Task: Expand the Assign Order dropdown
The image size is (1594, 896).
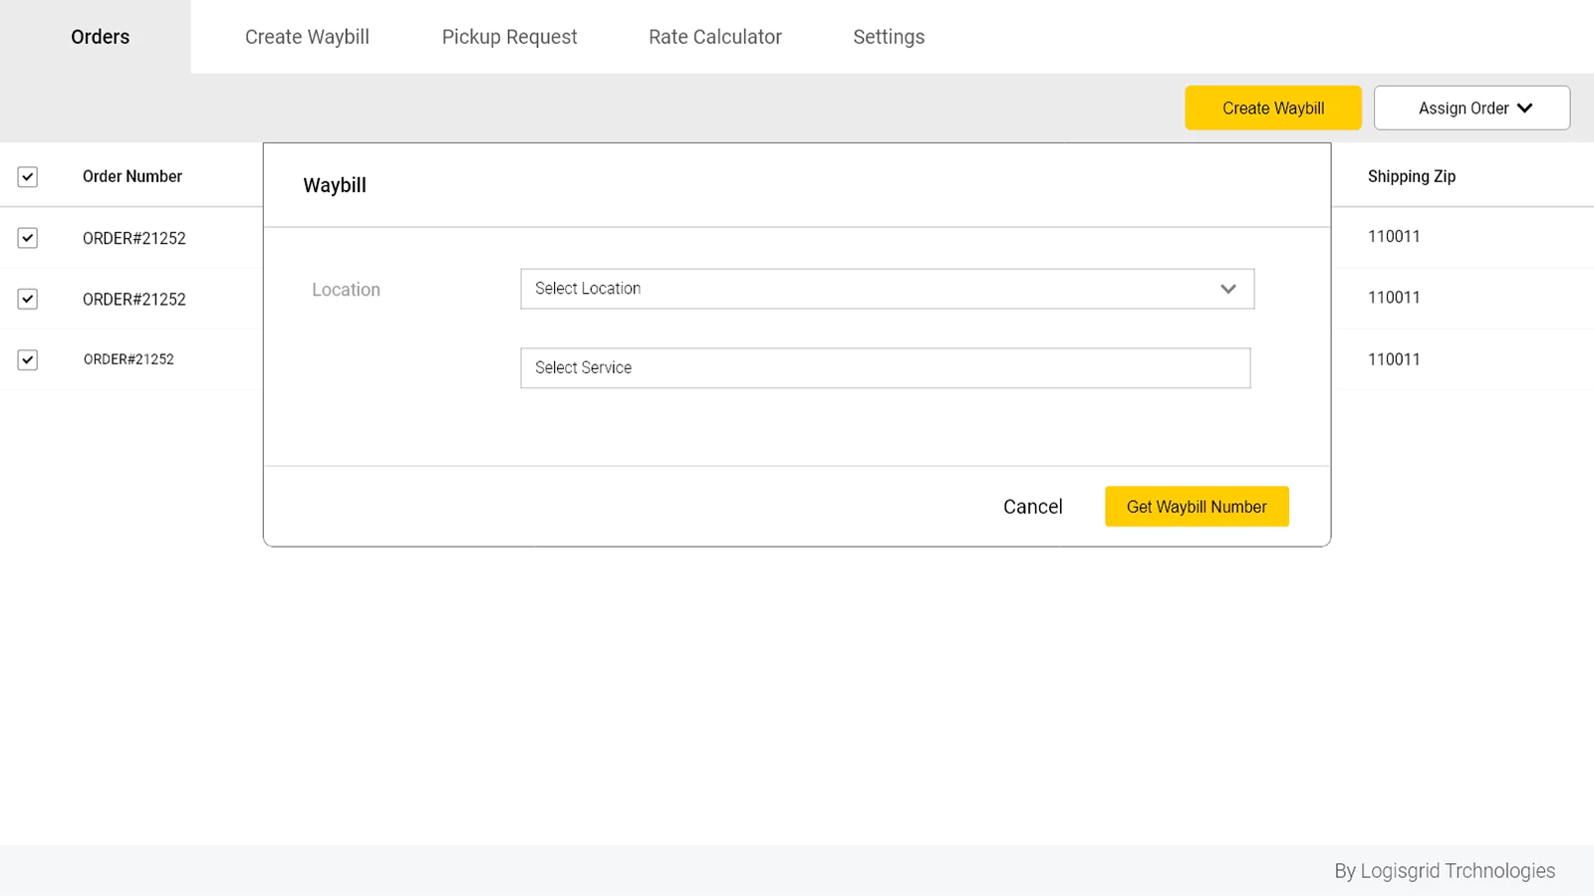Action: (x=1471, y=109)
